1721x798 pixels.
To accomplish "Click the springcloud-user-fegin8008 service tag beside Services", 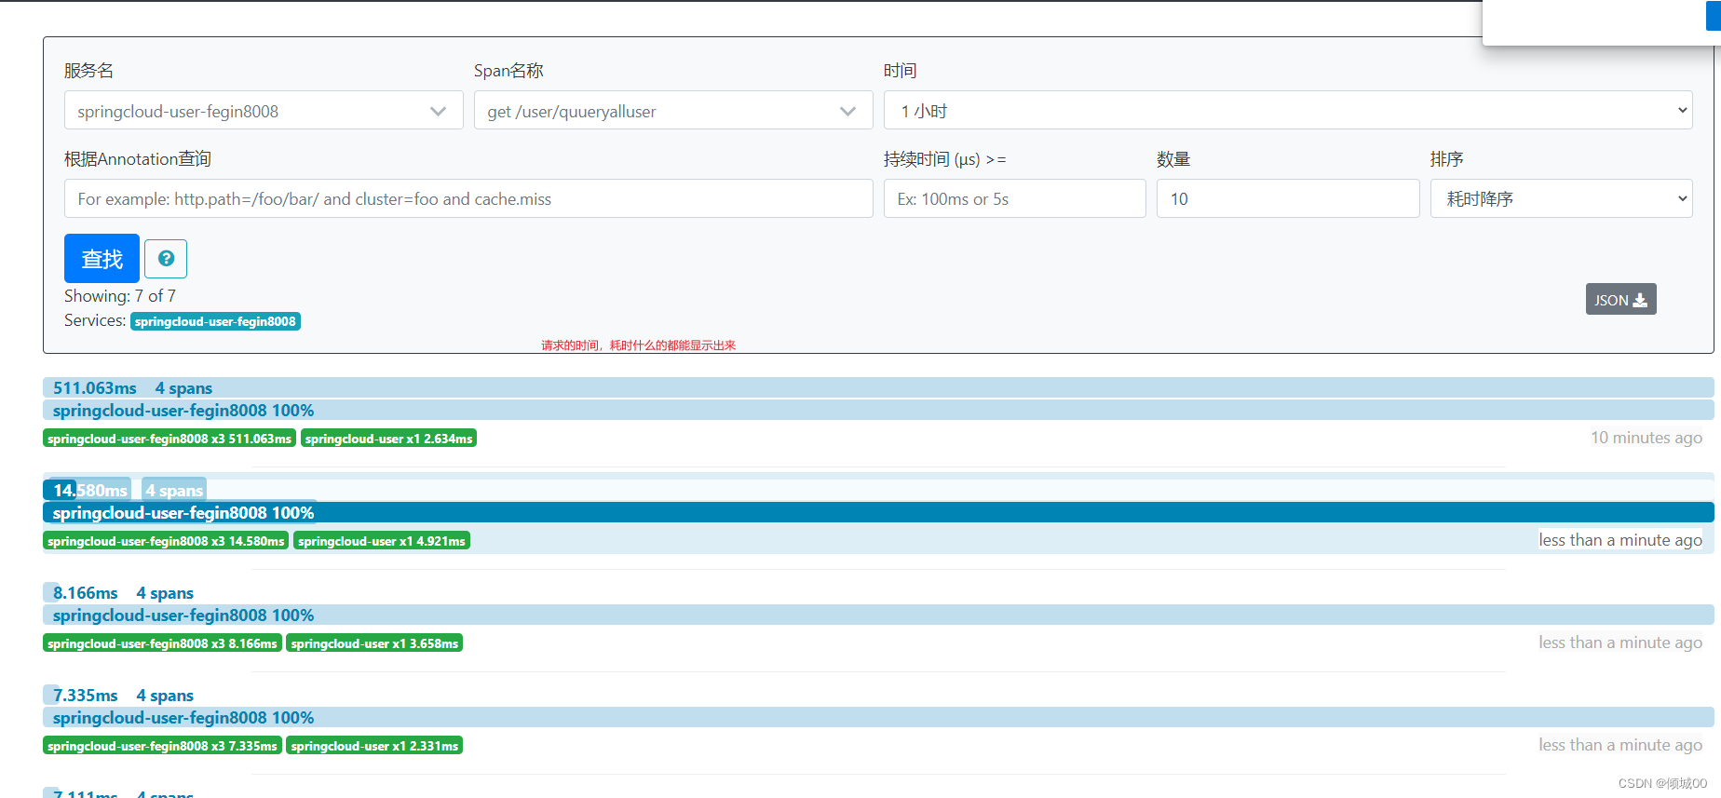I will [215, 321].
